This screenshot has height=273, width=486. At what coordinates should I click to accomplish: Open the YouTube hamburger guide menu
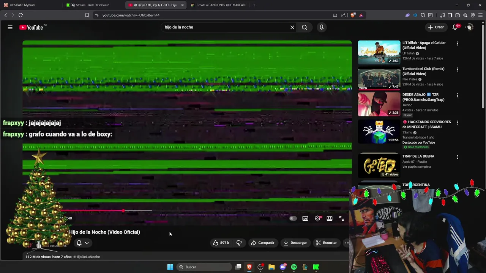tap(10, 27)
